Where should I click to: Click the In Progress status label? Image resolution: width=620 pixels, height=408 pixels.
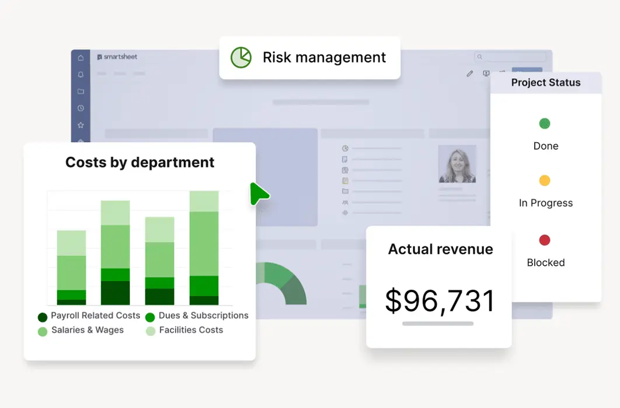pos(546,203)
